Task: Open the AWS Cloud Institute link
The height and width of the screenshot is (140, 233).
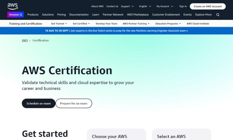Action: (198, 24)
